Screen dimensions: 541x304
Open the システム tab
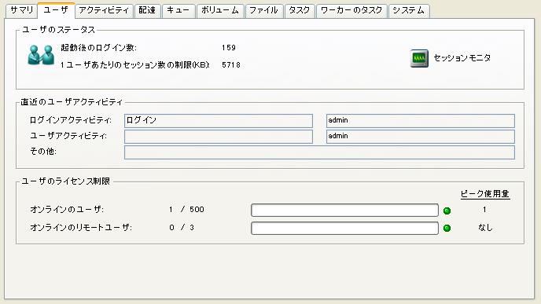[x=409, y=11]
